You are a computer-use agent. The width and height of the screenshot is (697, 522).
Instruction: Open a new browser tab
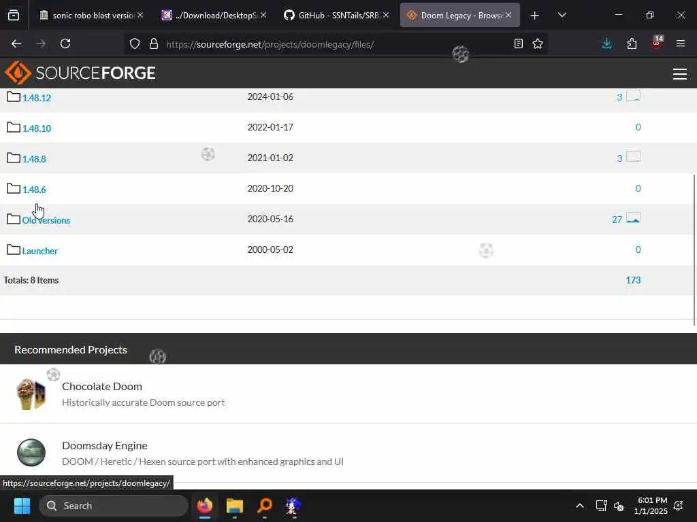click(535, 16)
